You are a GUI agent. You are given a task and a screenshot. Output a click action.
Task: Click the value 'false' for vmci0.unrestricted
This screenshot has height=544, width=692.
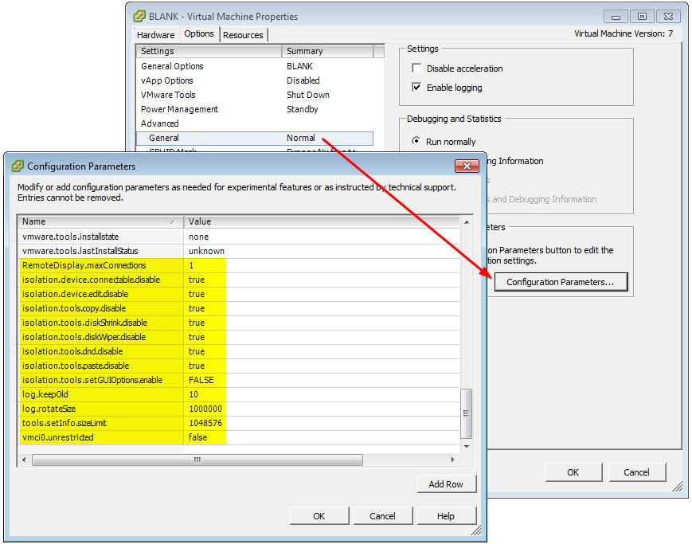click(197, 437)
